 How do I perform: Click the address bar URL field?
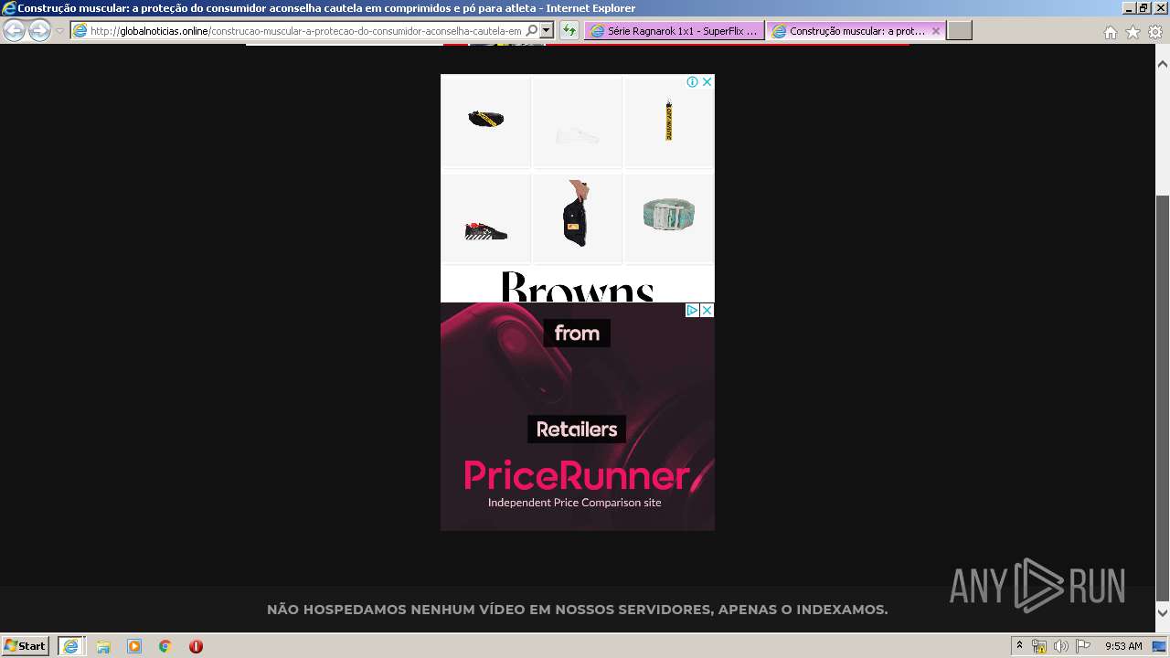click(x=306, y=30)
